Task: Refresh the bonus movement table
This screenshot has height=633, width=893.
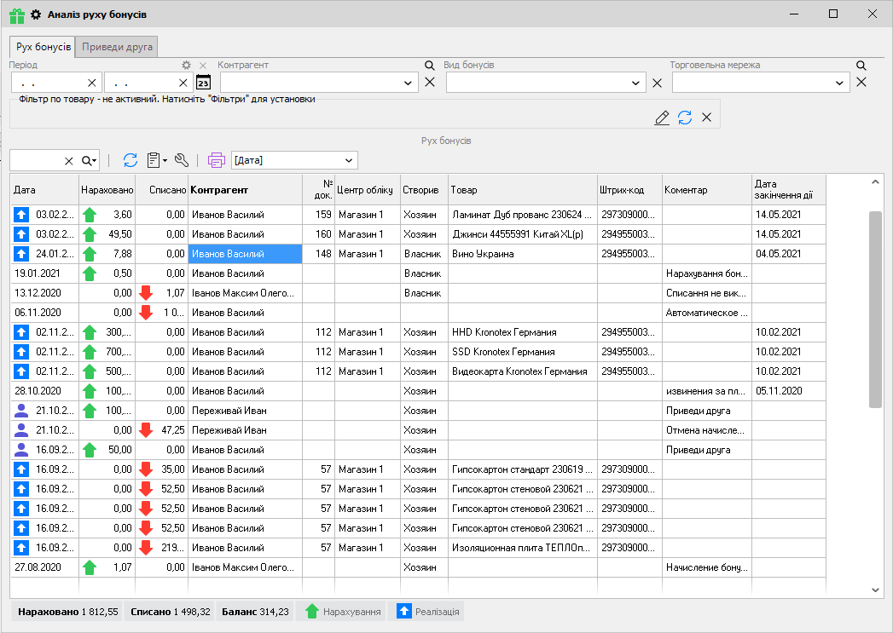Action: coord(130,160)
